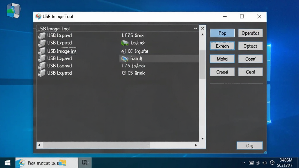Image resolution: width=299 pixels, height=168 pixels.
Task: Click the ICE Srquite value
Action: point(135,51)
